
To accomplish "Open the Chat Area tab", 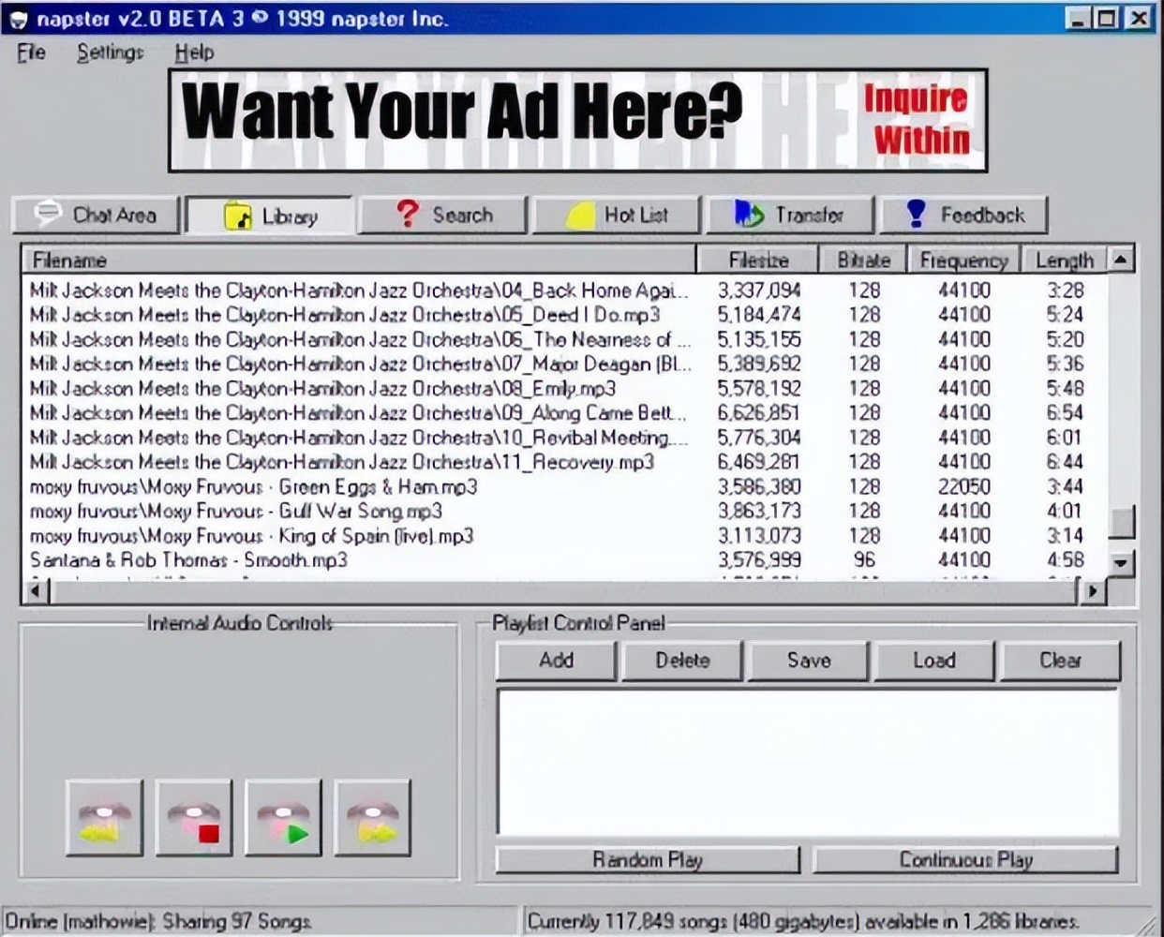I will (x=96, y=215).
